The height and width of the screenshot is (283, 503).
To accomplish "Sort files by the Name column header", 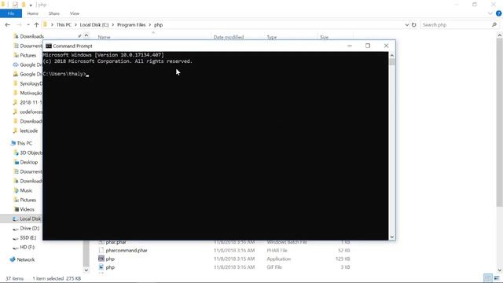I will click(x=104, y=37).
